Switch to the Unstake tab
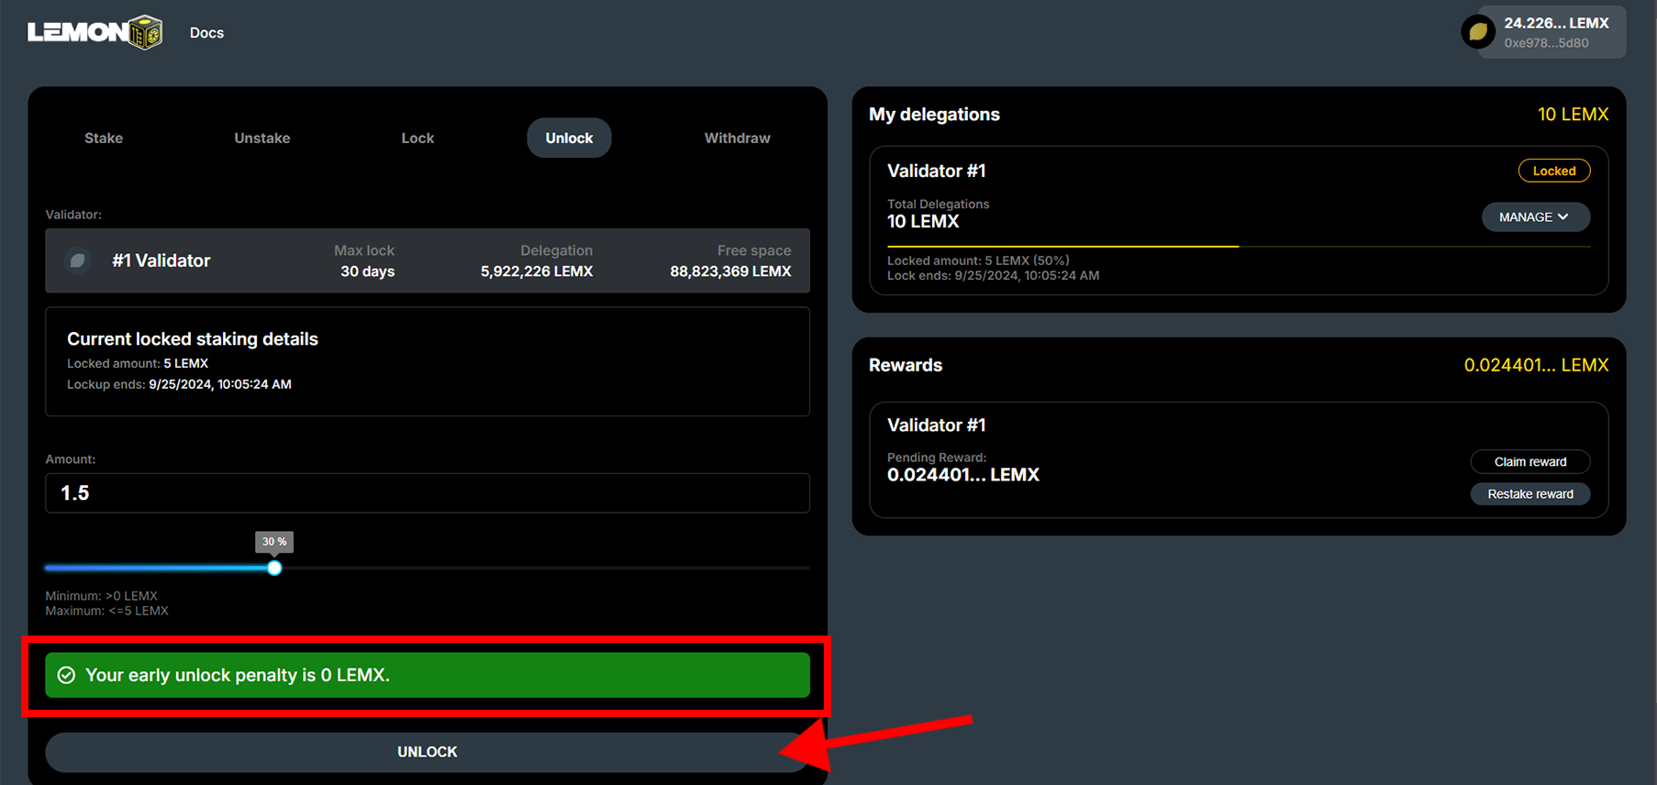 point(261,138)
